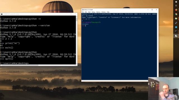Click the Command Prompt scroll-up arrow
179x100 pixels.
pos(77,16)
